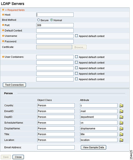The width and height of the screenshot is (133, 160).
Task: Click the Certificate path field
Action: point(54,47)
